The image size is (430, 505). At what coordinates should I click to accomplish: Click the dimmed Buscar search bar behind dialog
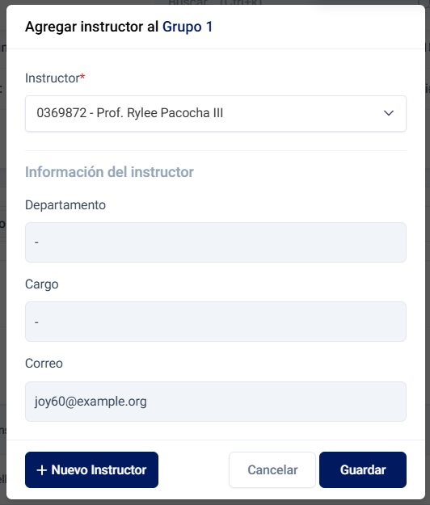(x=216, y=2)
